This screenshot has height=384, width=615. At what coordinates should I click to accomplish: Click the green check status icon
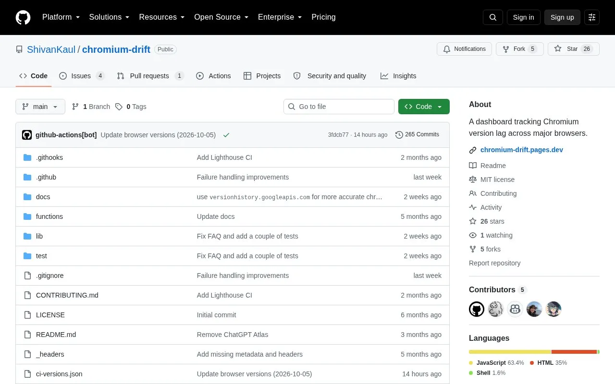226,135
